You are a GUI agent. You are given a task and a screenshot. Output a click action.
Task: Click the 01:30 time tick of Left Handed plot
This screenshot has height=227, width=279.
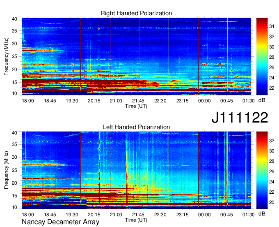click(x=249, y=215)
